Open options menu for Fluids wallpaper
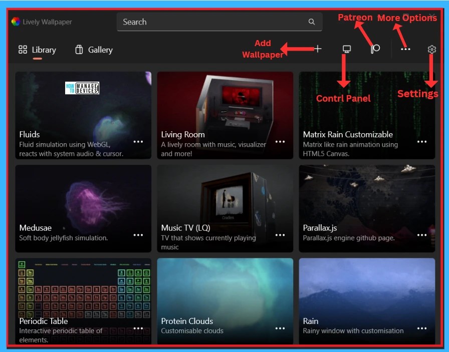This screenshot has width=449, height=352. pos(138,141)
